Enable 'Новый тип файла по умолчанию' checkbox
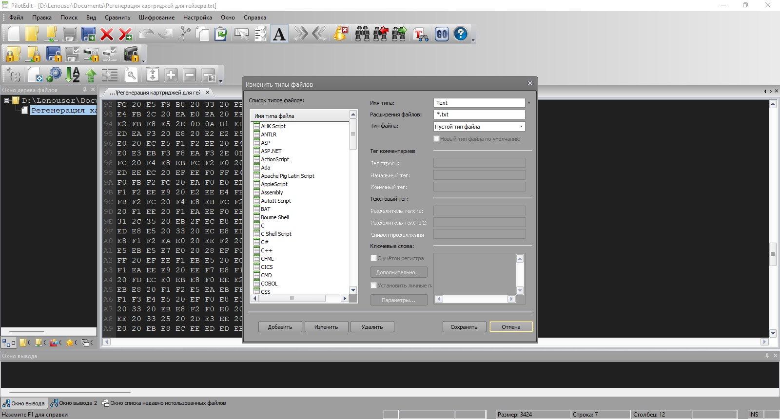Viewport: 780px width, 419px height. 436,139
